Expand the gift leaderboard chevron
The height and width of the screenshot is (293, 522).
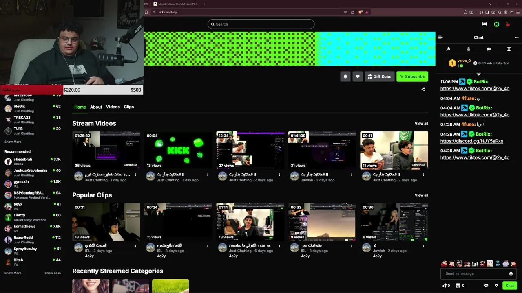click(478, 74)
